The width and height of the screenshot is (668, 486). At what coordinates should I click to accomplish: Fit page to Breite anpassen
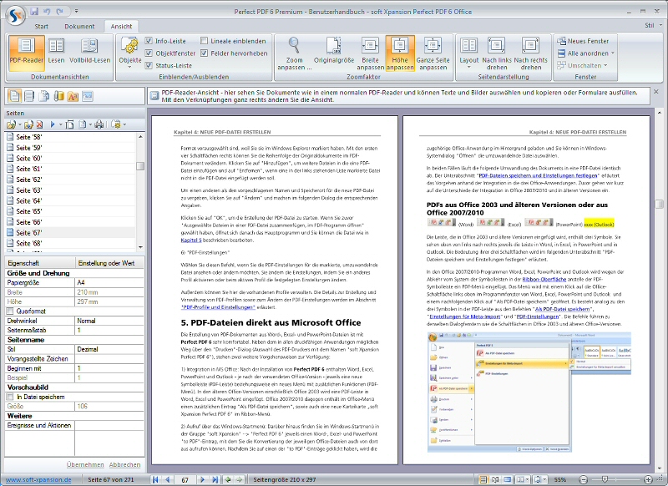[x=370, y=53]
